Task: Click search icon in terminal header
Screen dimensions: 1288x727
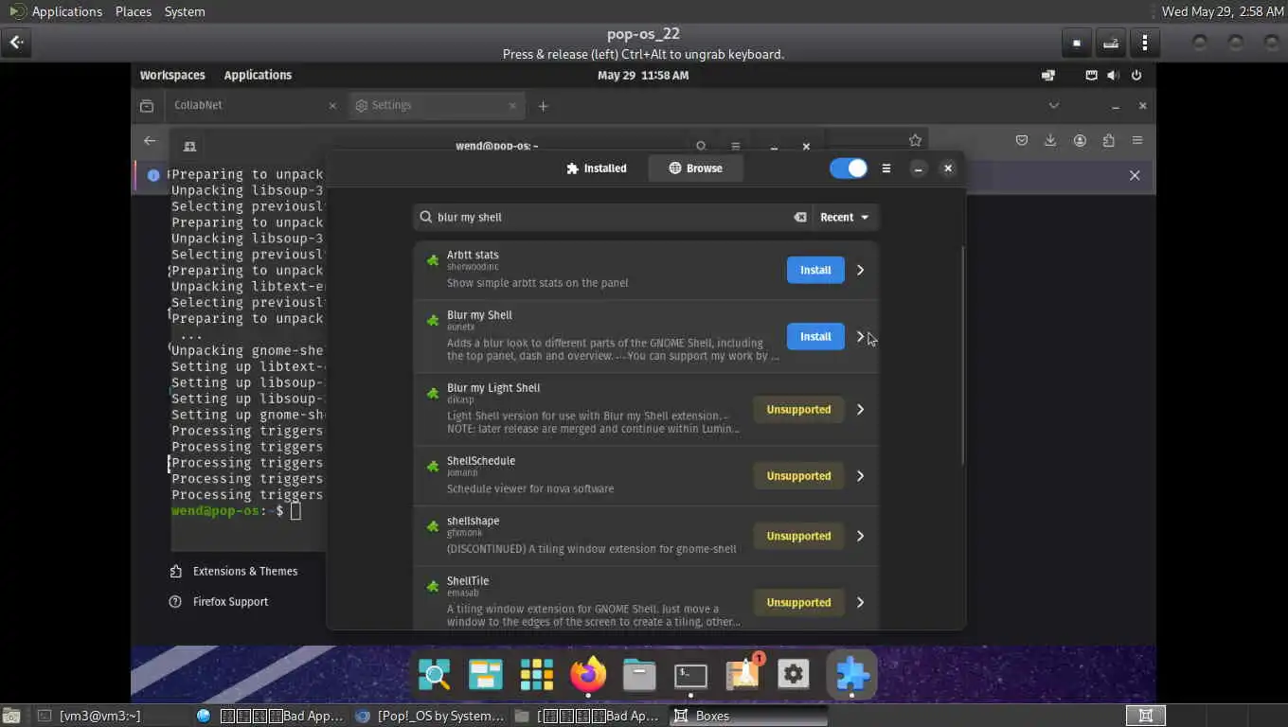Action: click(x=701, y=146)
